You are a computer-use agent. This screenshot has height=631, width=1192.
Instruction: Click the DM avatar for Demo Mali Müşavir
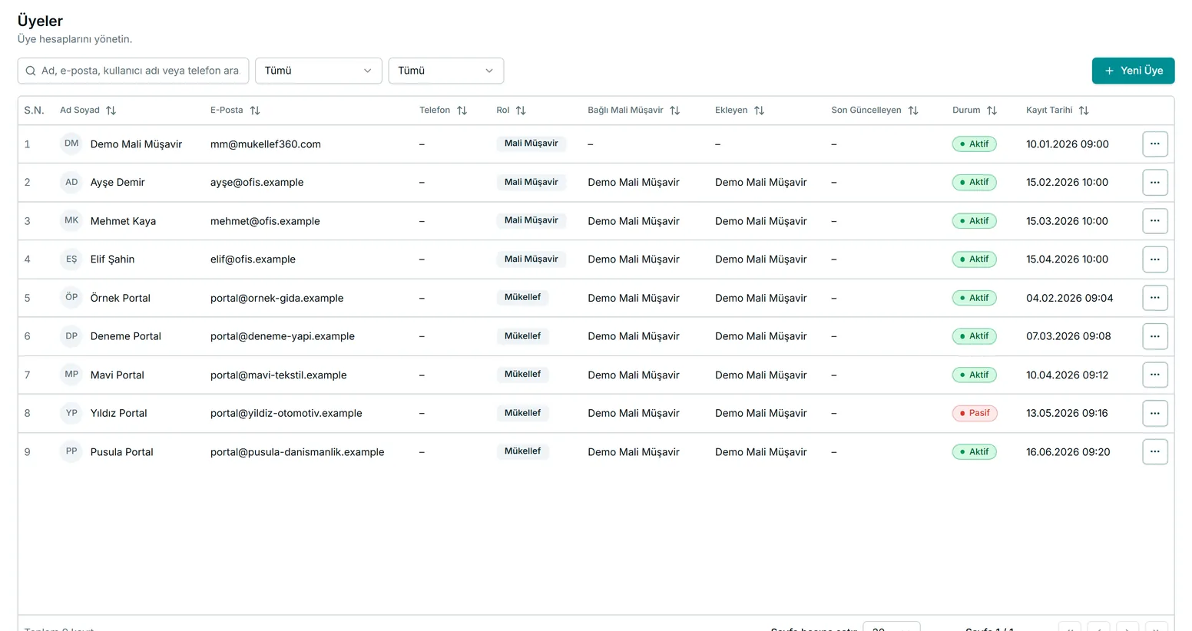pos(71,144)
